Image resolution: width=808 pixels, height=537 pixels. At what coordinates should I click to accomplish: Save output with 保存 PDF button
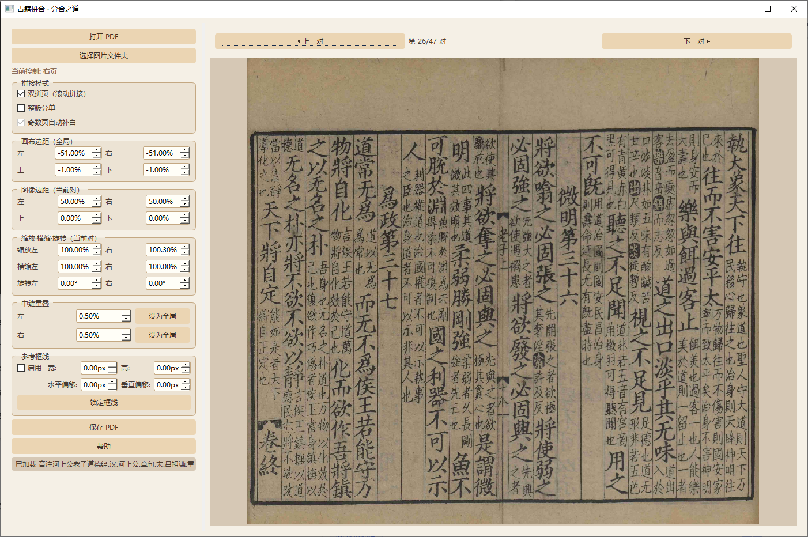[x=104, y=427]
